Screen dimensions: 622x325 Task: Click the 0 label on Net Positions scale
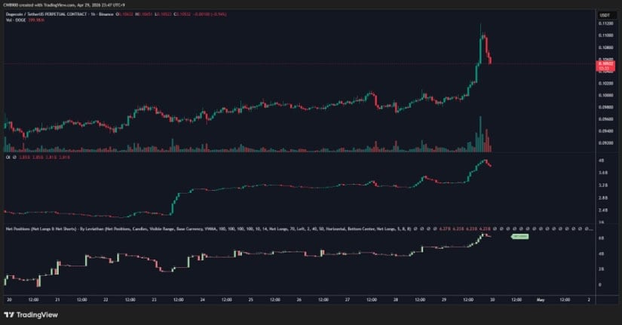600,285
